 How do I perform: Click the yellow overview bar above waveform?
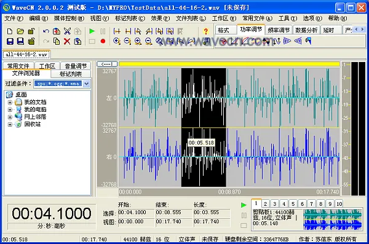pyautogui.click(x=229, y=64)
